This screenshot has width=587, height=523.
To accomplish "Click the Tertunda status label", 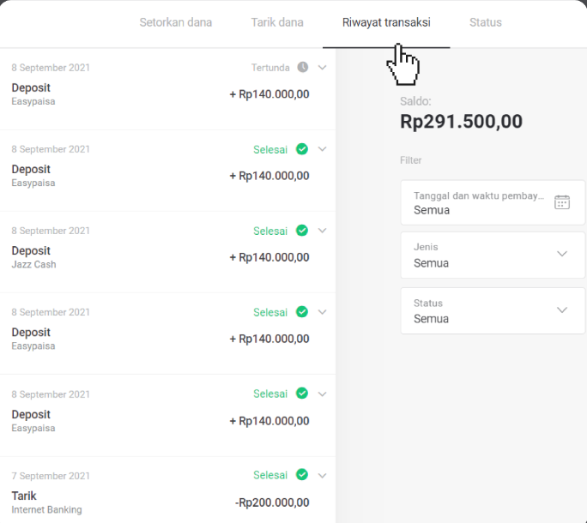I will [270, 68].
